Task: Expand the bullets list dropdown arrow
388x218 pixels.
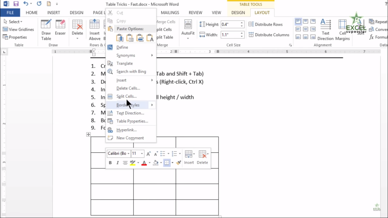Action: (x=168, y=154)
